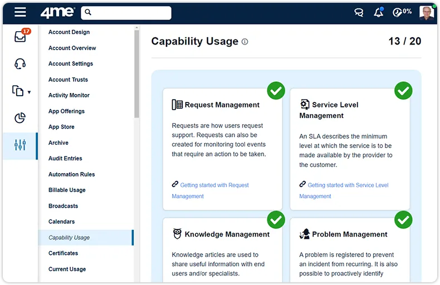Screen dimensions: 440x285
Task: Click the info icon beside Capability Usage
Action: coord(245,42)
